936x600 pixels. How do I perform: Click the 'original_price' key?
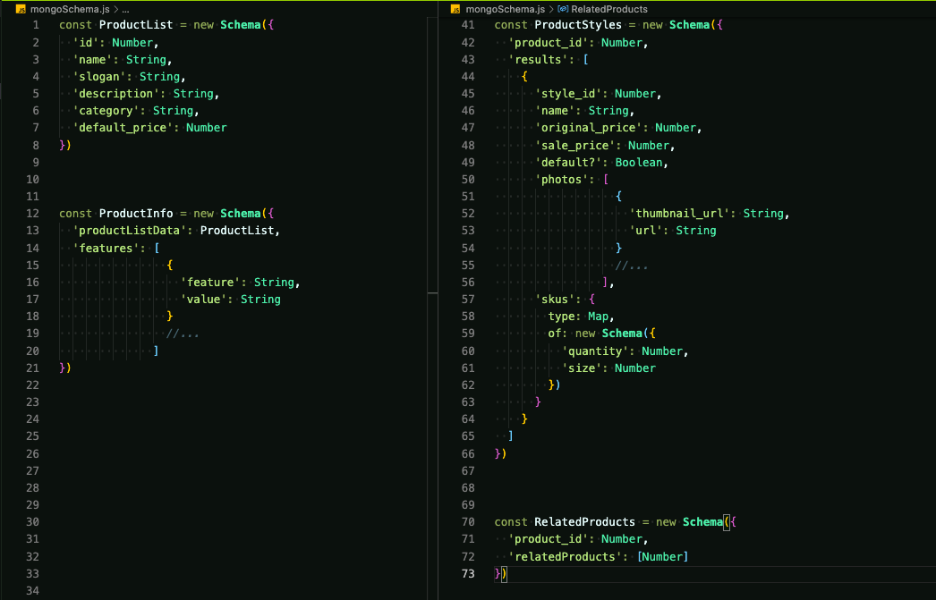(588, 128)
